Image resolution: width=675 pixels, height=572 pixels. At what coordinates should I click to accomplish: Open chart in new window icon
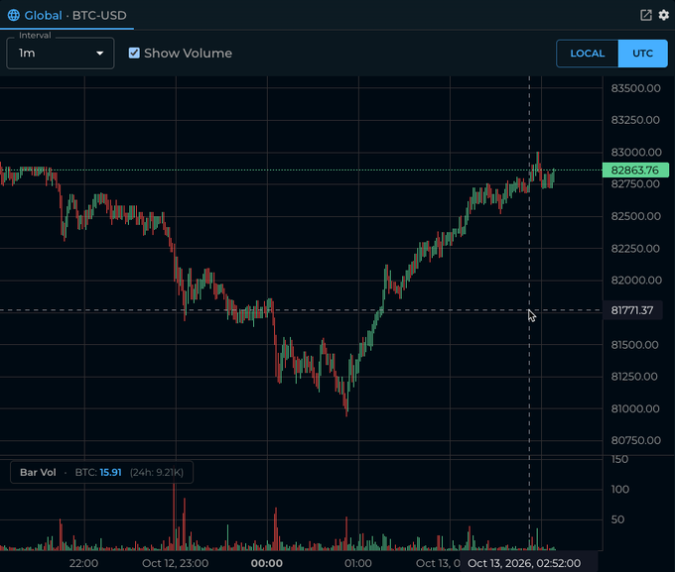click(x=646, y=15)
